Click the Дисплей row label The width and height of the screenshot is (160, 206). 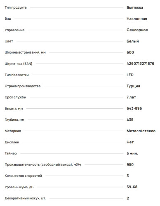(12, 142)
